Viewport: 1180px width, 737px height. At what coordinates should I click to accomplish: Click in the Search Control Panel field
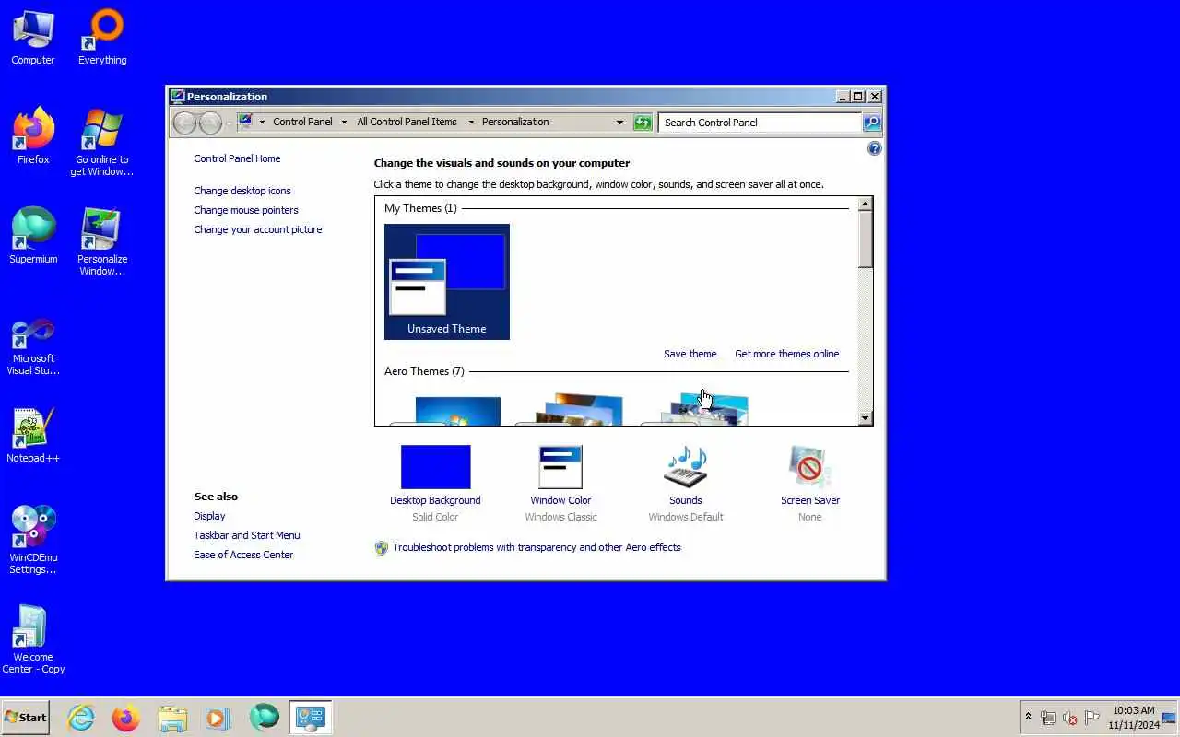point(761,122)
